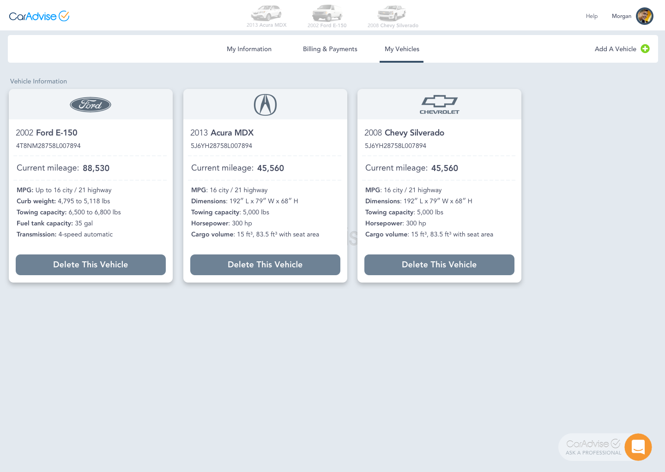Click the green plus add icon

pyautogui.click(x=645, y=49)
